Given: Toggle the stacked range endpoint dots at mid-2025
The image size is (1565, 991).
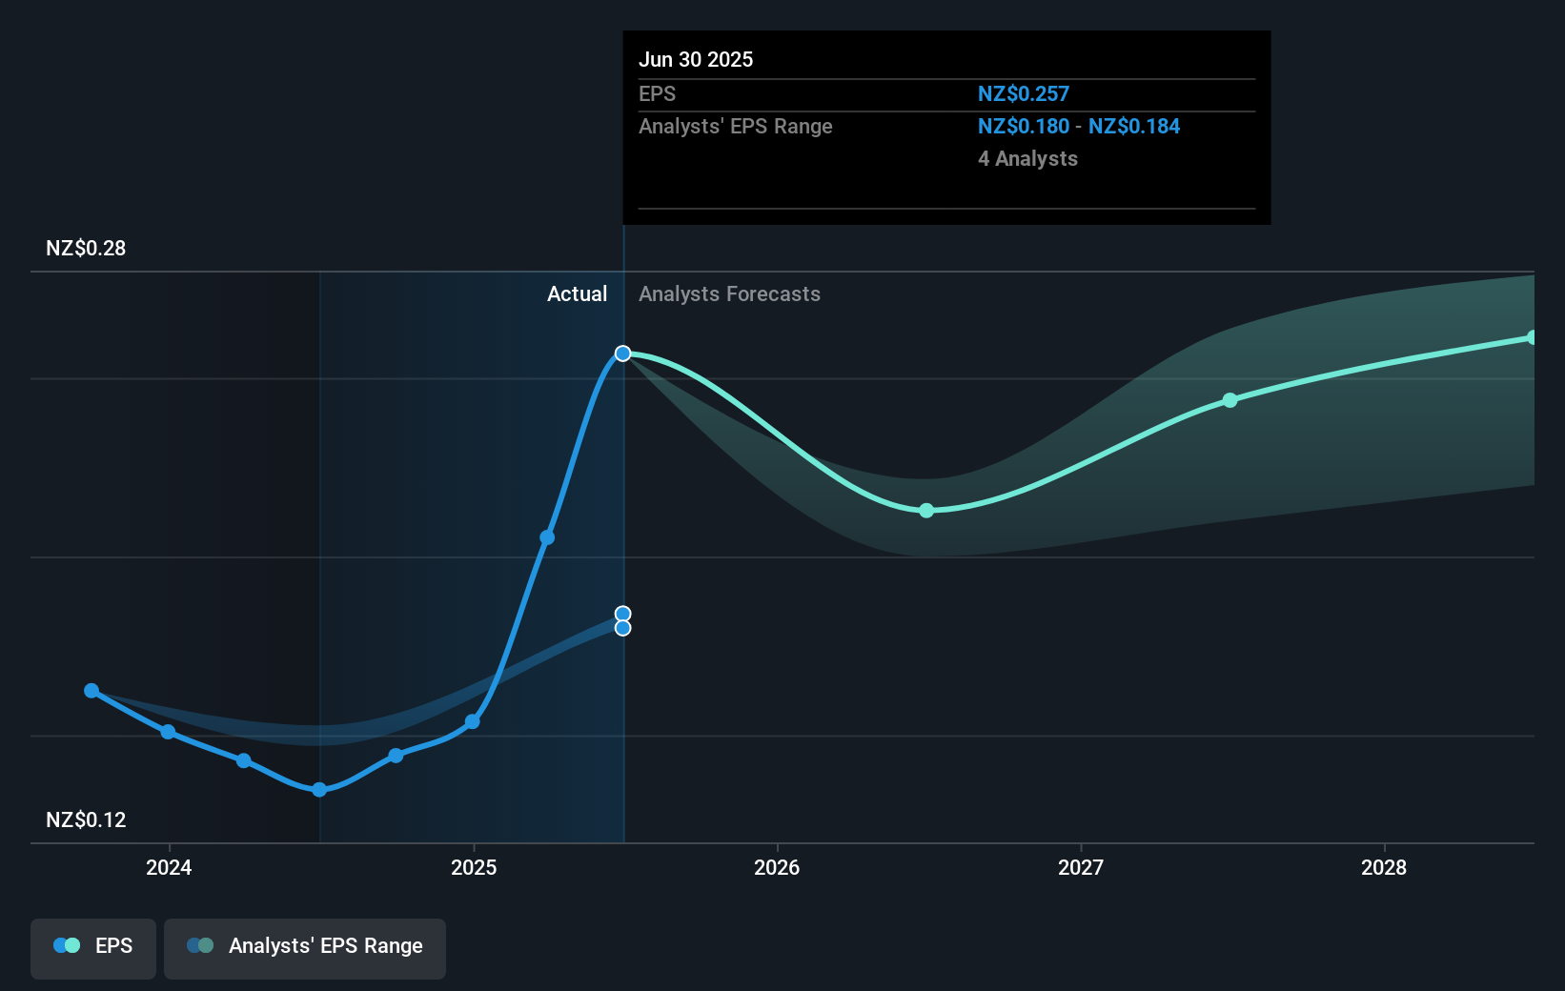Looking at the screenshot, I should click(622, 619).
